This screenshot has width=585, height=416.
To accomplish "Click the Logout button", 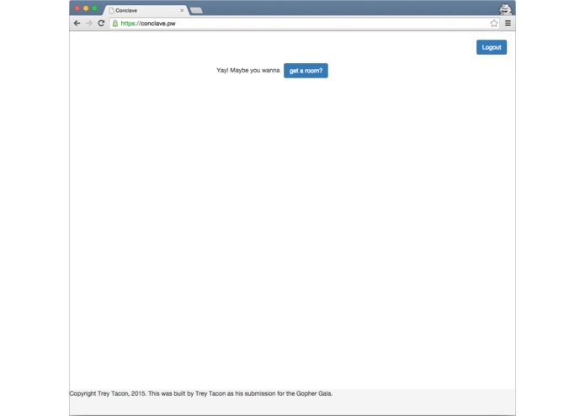I will click(x=492, y=47).
